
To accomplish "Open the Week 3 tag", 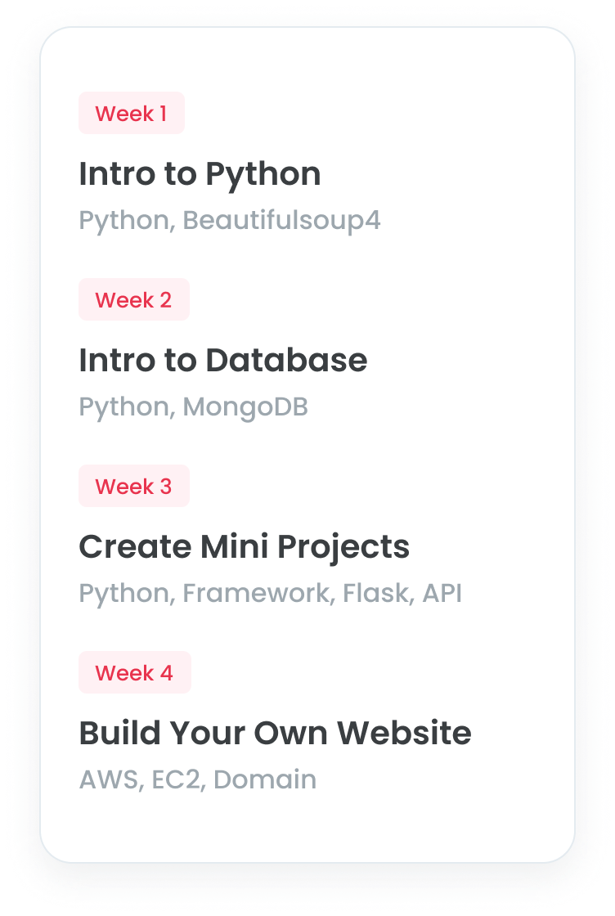I will pos(133,487).
